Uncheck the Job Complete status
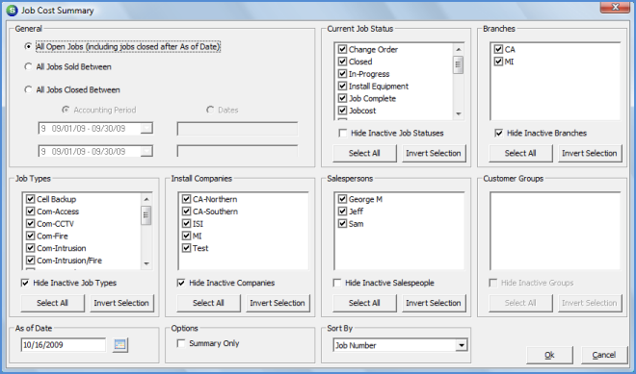 point(342,98)
